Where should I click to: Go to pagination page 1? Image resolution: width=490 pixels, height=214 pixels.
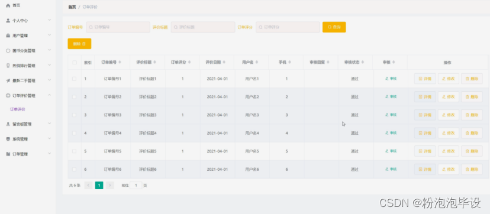pos(99,185)
